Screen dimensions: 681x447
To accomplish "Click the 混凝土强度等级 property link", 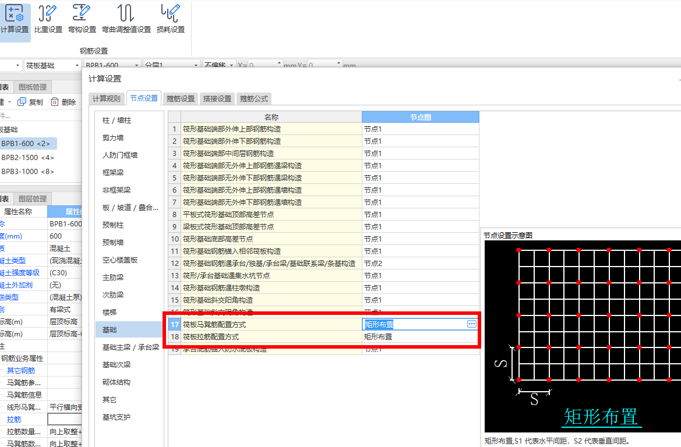I will click(x=20, y=272).
